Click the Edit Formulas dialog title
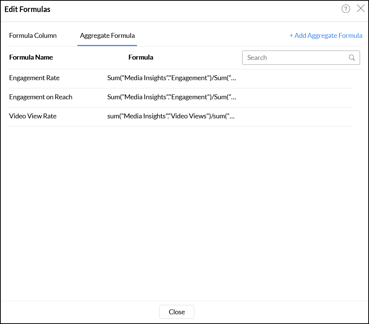The image size is (369, 324). click(27, 9)
